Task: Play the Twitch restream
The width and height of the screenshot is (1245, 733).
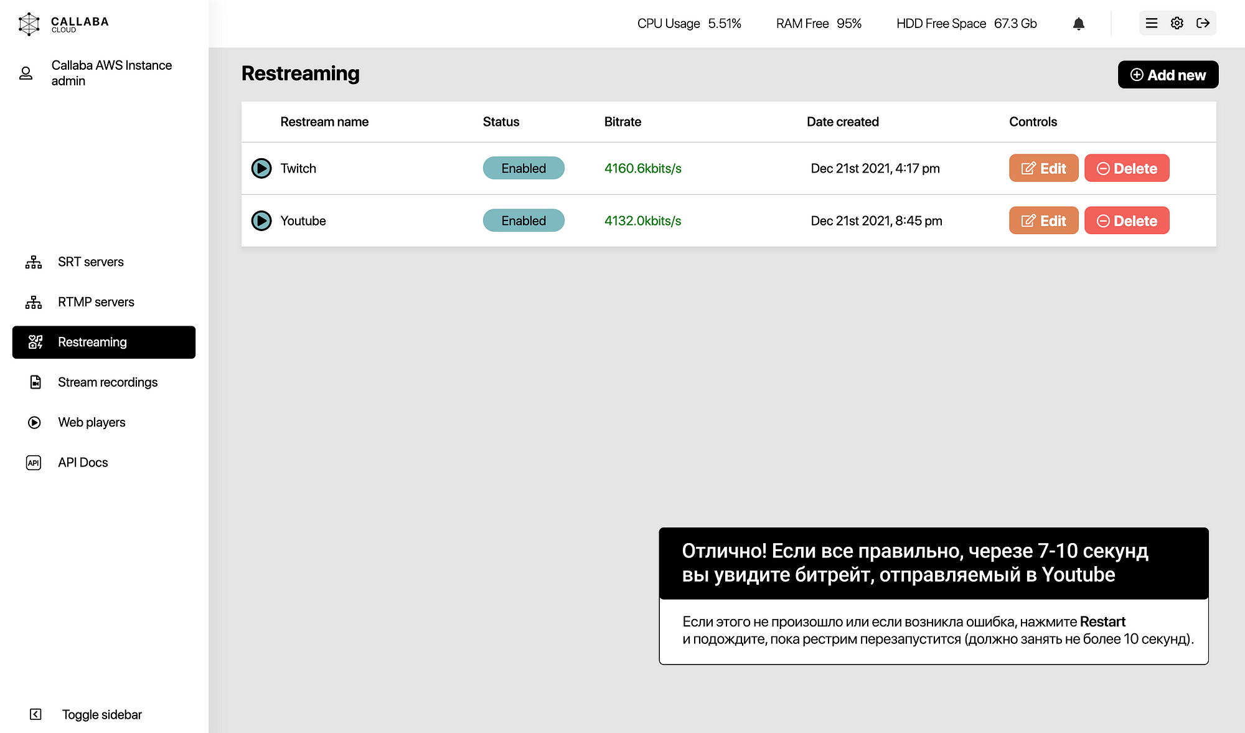Action: [261, 168]
